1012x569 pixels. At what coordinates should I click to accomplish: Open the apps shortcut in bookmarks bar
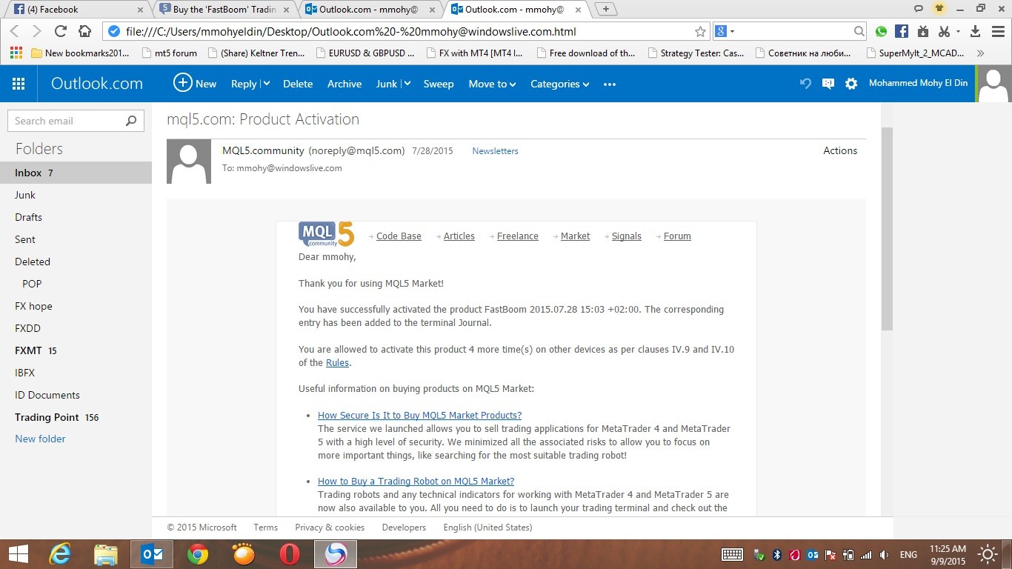[x=16, y=53]
